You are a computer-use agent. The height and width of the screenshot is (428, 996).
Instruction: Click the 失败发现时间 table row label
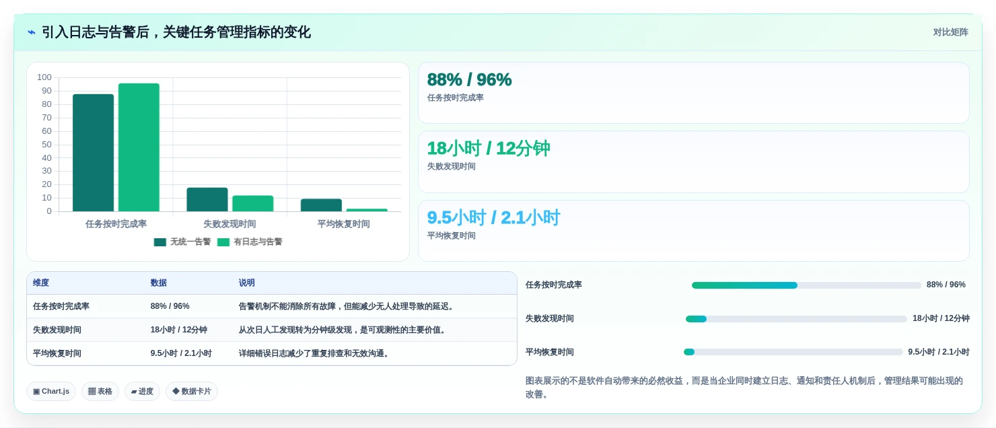coord(57,330)
